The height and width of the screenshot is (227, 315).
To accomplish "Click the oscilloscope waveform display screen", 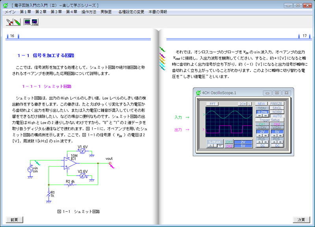I will point(229,122).
